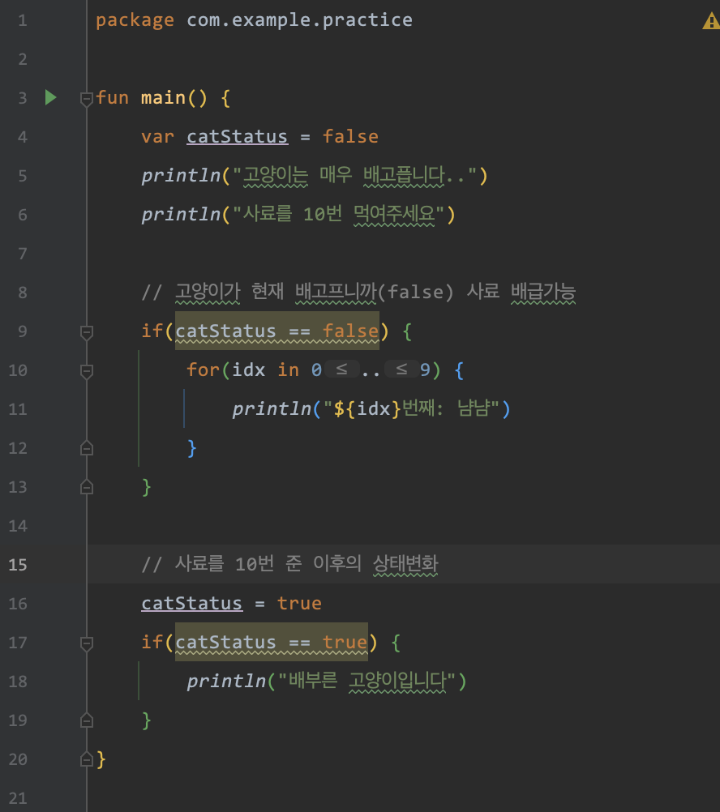
Task: Collapse the if block fold marker on line 9
Action: (87, 332)
